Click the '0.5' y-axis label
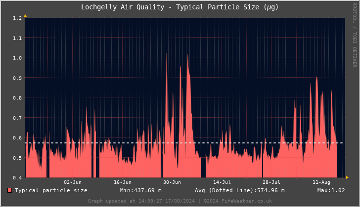This screenshot has height=207, width=360. point(17,158)
